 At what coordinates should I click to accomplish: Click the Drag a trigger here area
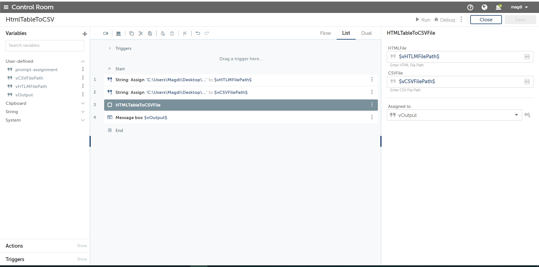click(x=241, y=59)
